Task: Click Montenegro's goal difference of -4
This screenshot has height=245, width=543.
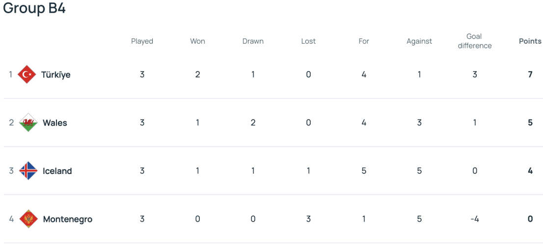Action: [x=474, y=219]
